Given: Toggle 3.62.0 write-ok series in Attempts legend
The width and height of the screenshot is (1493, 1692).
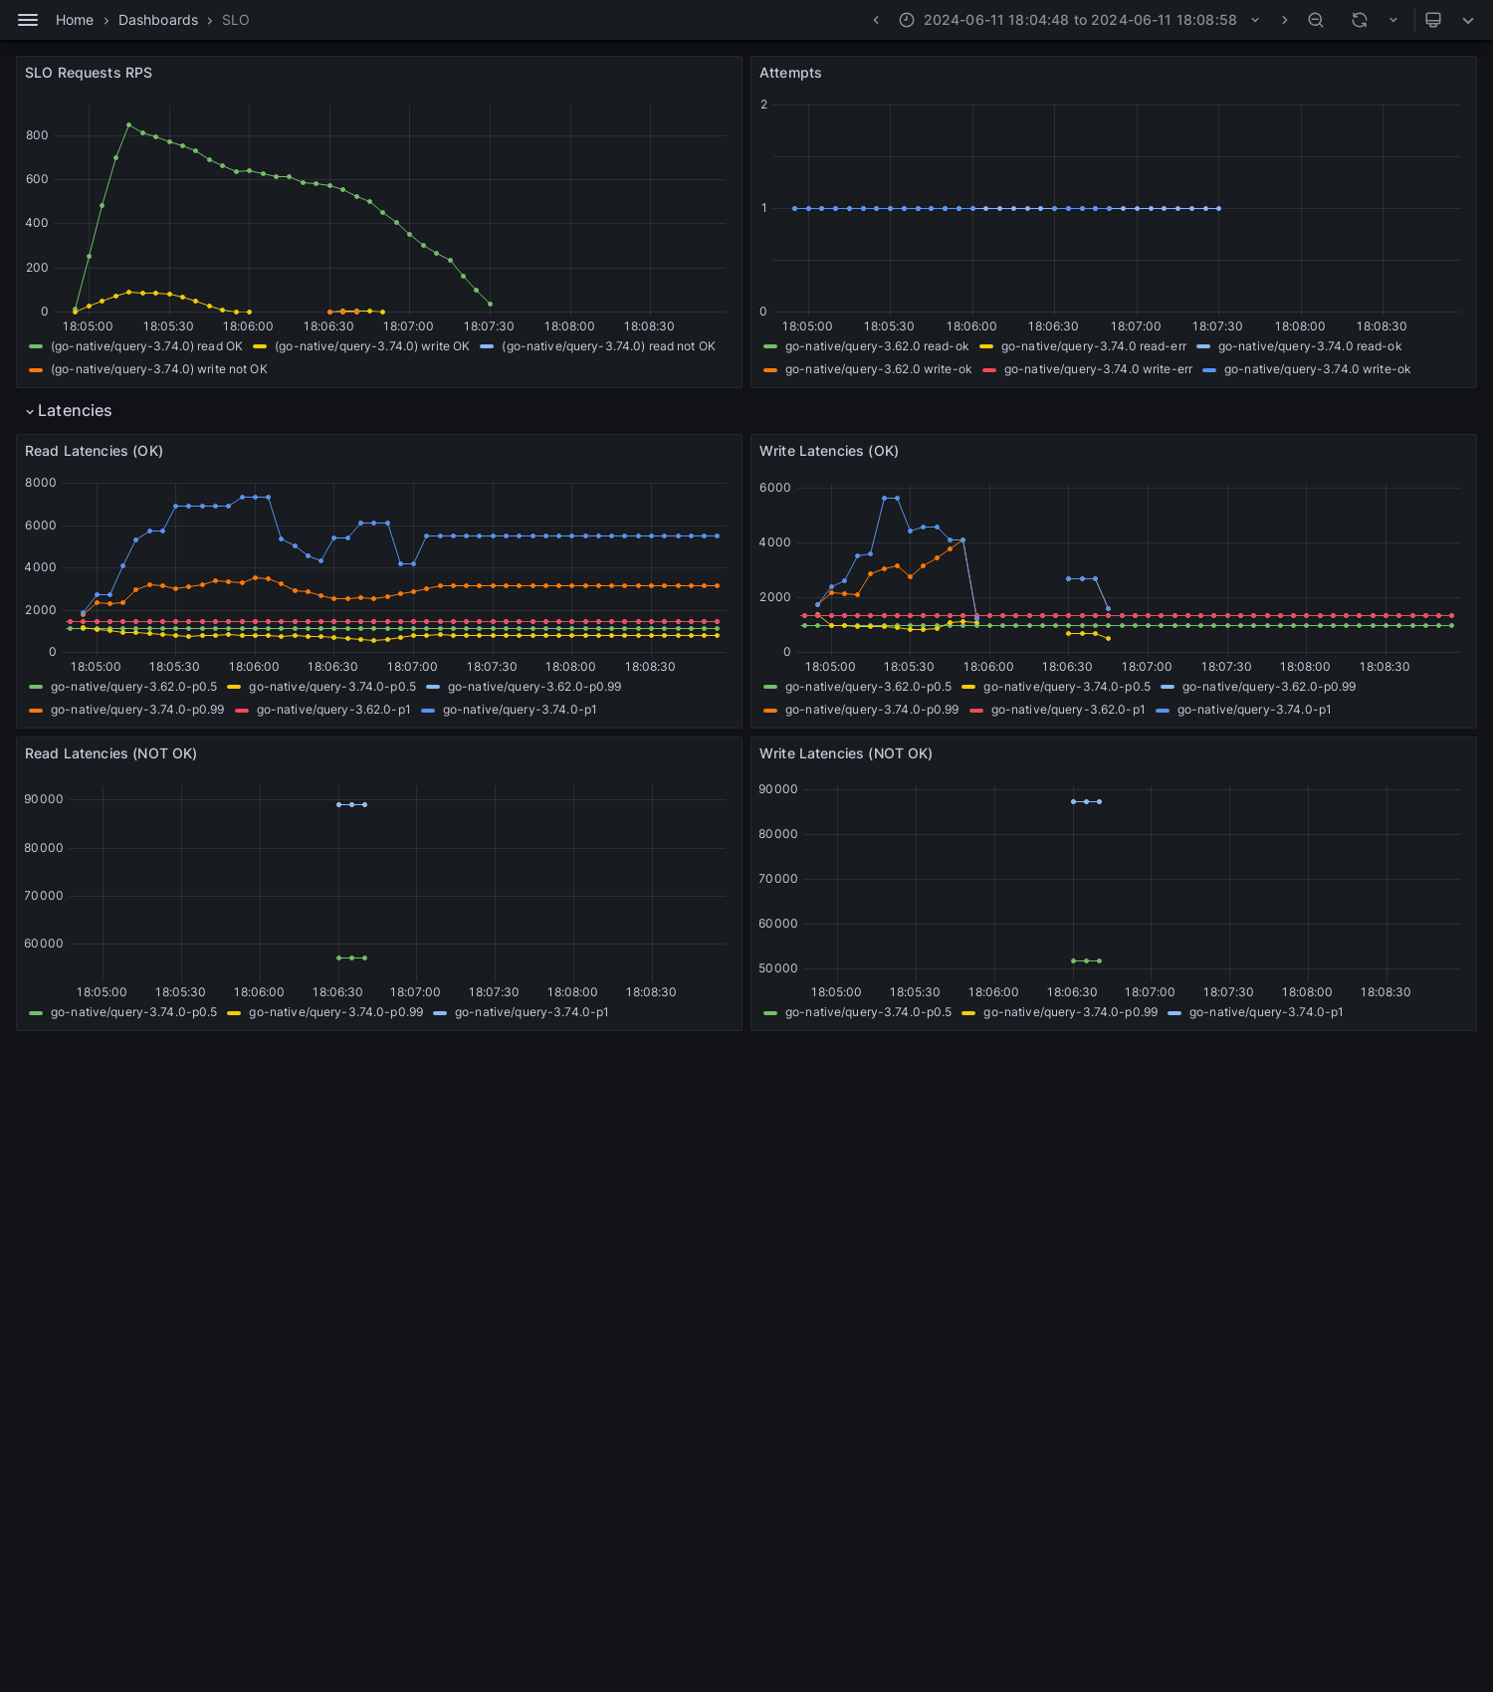Looking at the screenshot, I should pos(878,369).
